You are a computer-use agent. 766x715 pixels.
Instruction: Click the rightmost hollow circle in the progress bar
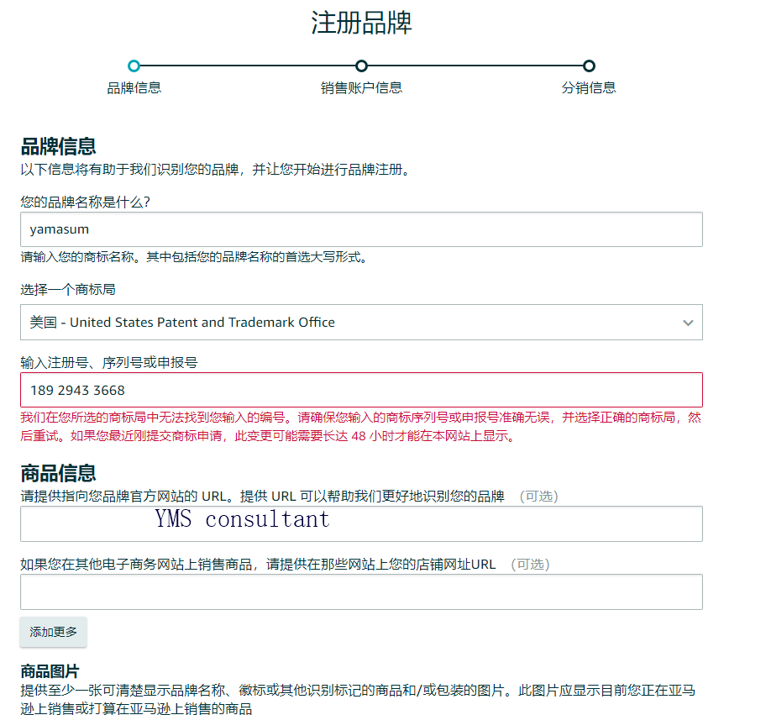point(588,66)
